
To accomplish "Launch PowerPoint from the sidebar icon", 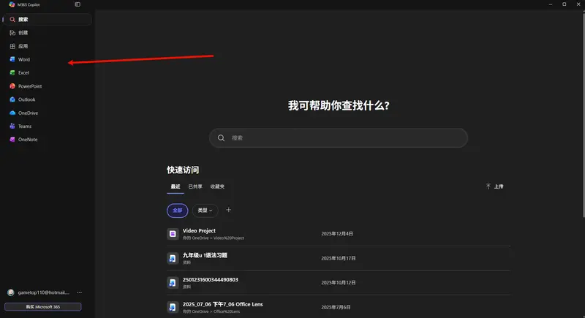I will [12, 86].
